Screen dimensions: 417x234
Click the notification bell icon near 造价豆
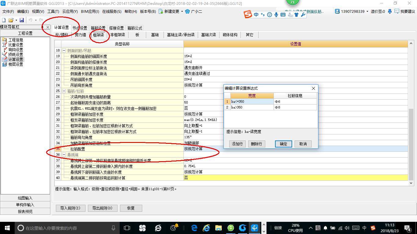point(390,11)
